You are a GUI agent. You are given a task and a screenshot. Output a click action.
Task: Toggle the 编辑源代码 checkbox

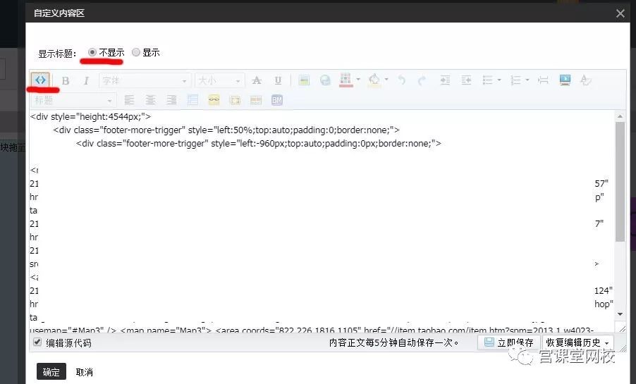37,342
